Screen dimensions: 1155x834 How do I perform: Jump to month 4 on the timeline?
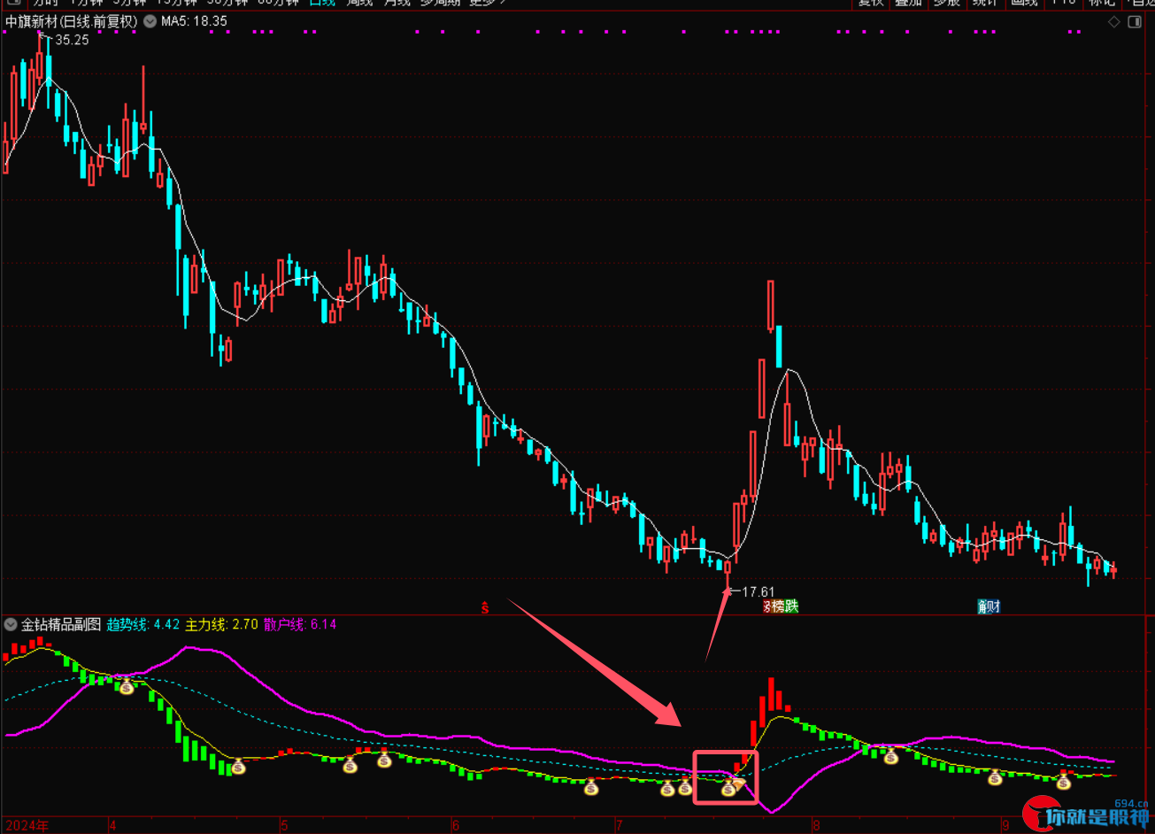(x=112, y=825)
